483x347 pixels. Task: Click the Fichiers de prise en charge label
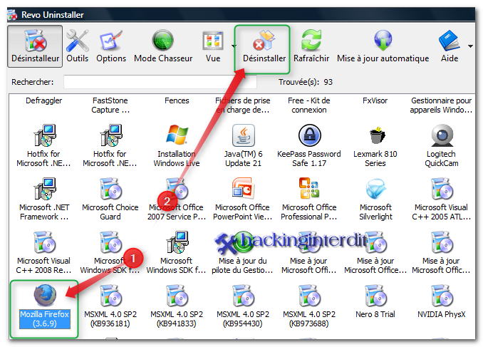[243, 105]
